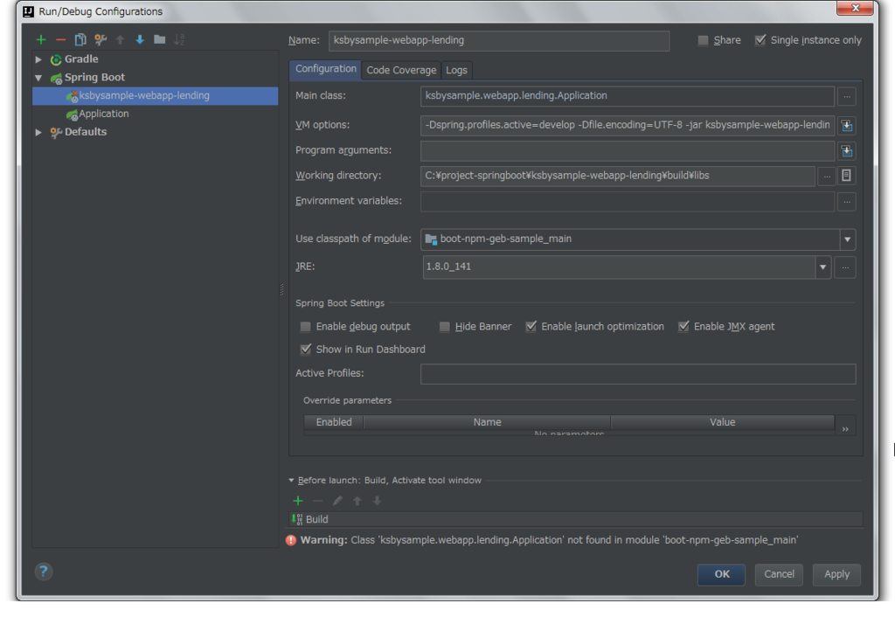Add a Before launch task with the plus icon
The width and height of the screenshot is (895, 617).
(298, 501)
